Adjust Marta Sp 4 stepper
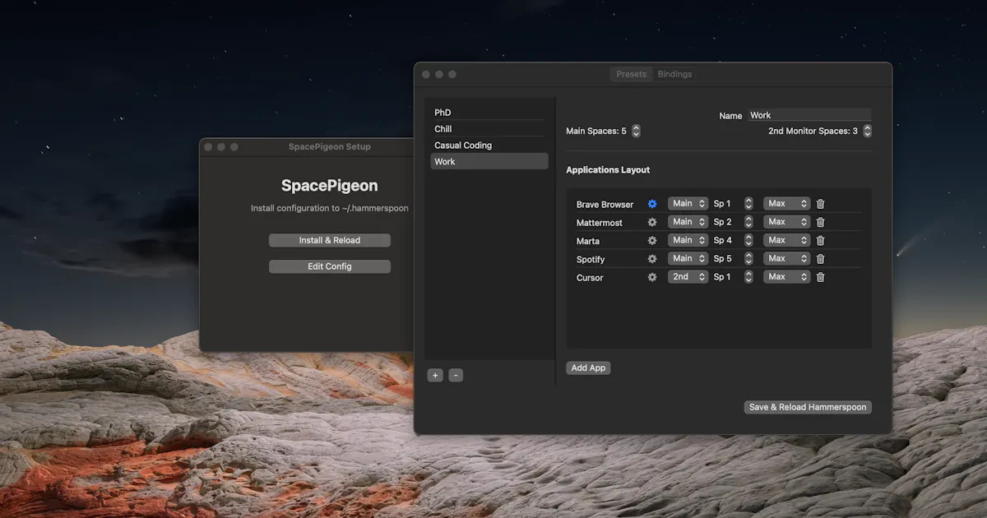Image resolution: width=987 pixels, height=518 pixels. (748, 240)
